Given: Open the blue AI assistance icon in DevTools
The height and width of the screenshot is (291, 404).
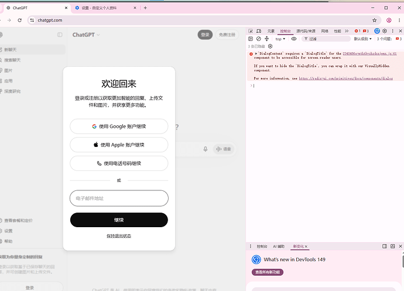Looking at the screenshot, I should point(377,31).
